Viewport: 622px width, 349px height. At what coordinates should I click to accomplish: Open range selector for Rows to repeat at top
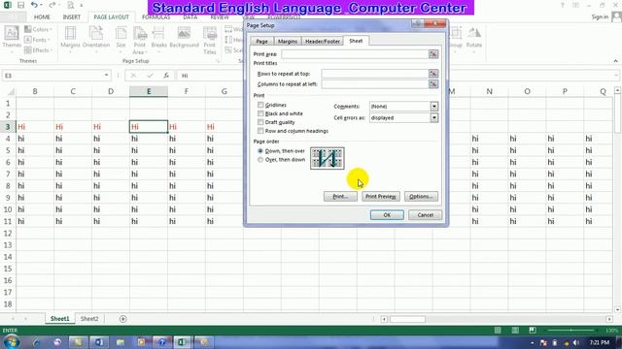coord(433,74)
